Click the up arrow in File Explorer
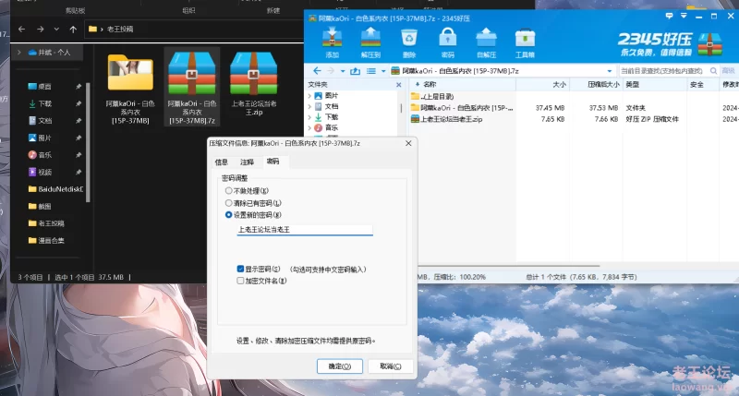Image resolution: width=739 pixels, height=396 pixels. point(73,30)
